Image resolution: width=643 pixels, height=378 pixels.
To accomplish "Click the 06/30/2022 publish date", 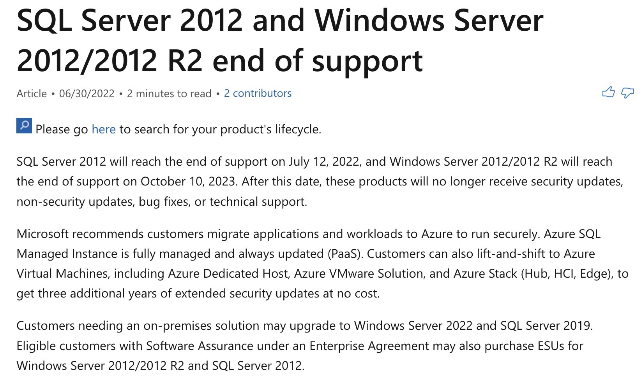I will coord(87,94).
